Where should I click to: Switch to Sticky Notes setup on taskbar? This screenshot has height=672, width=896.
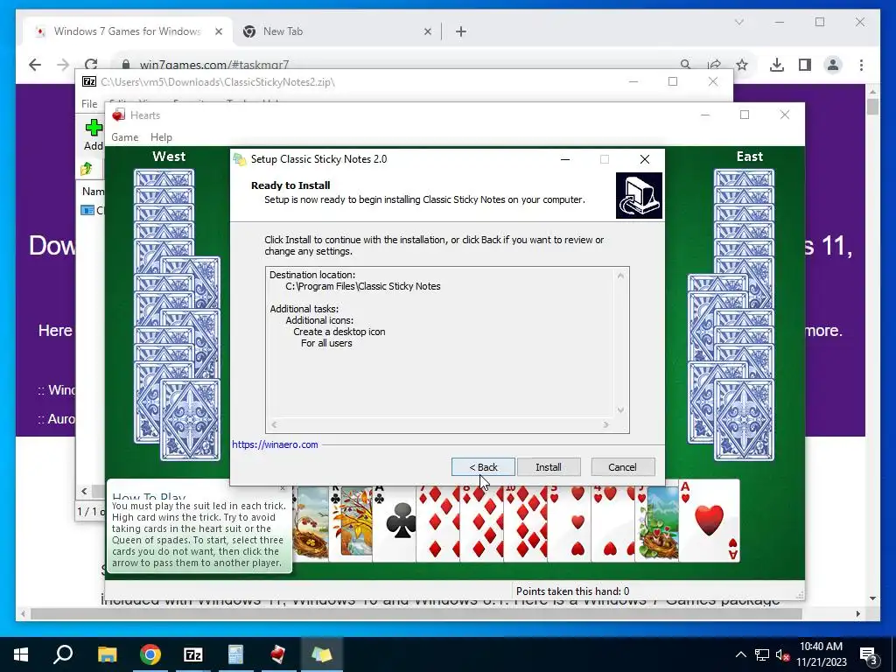pos(322,654)
